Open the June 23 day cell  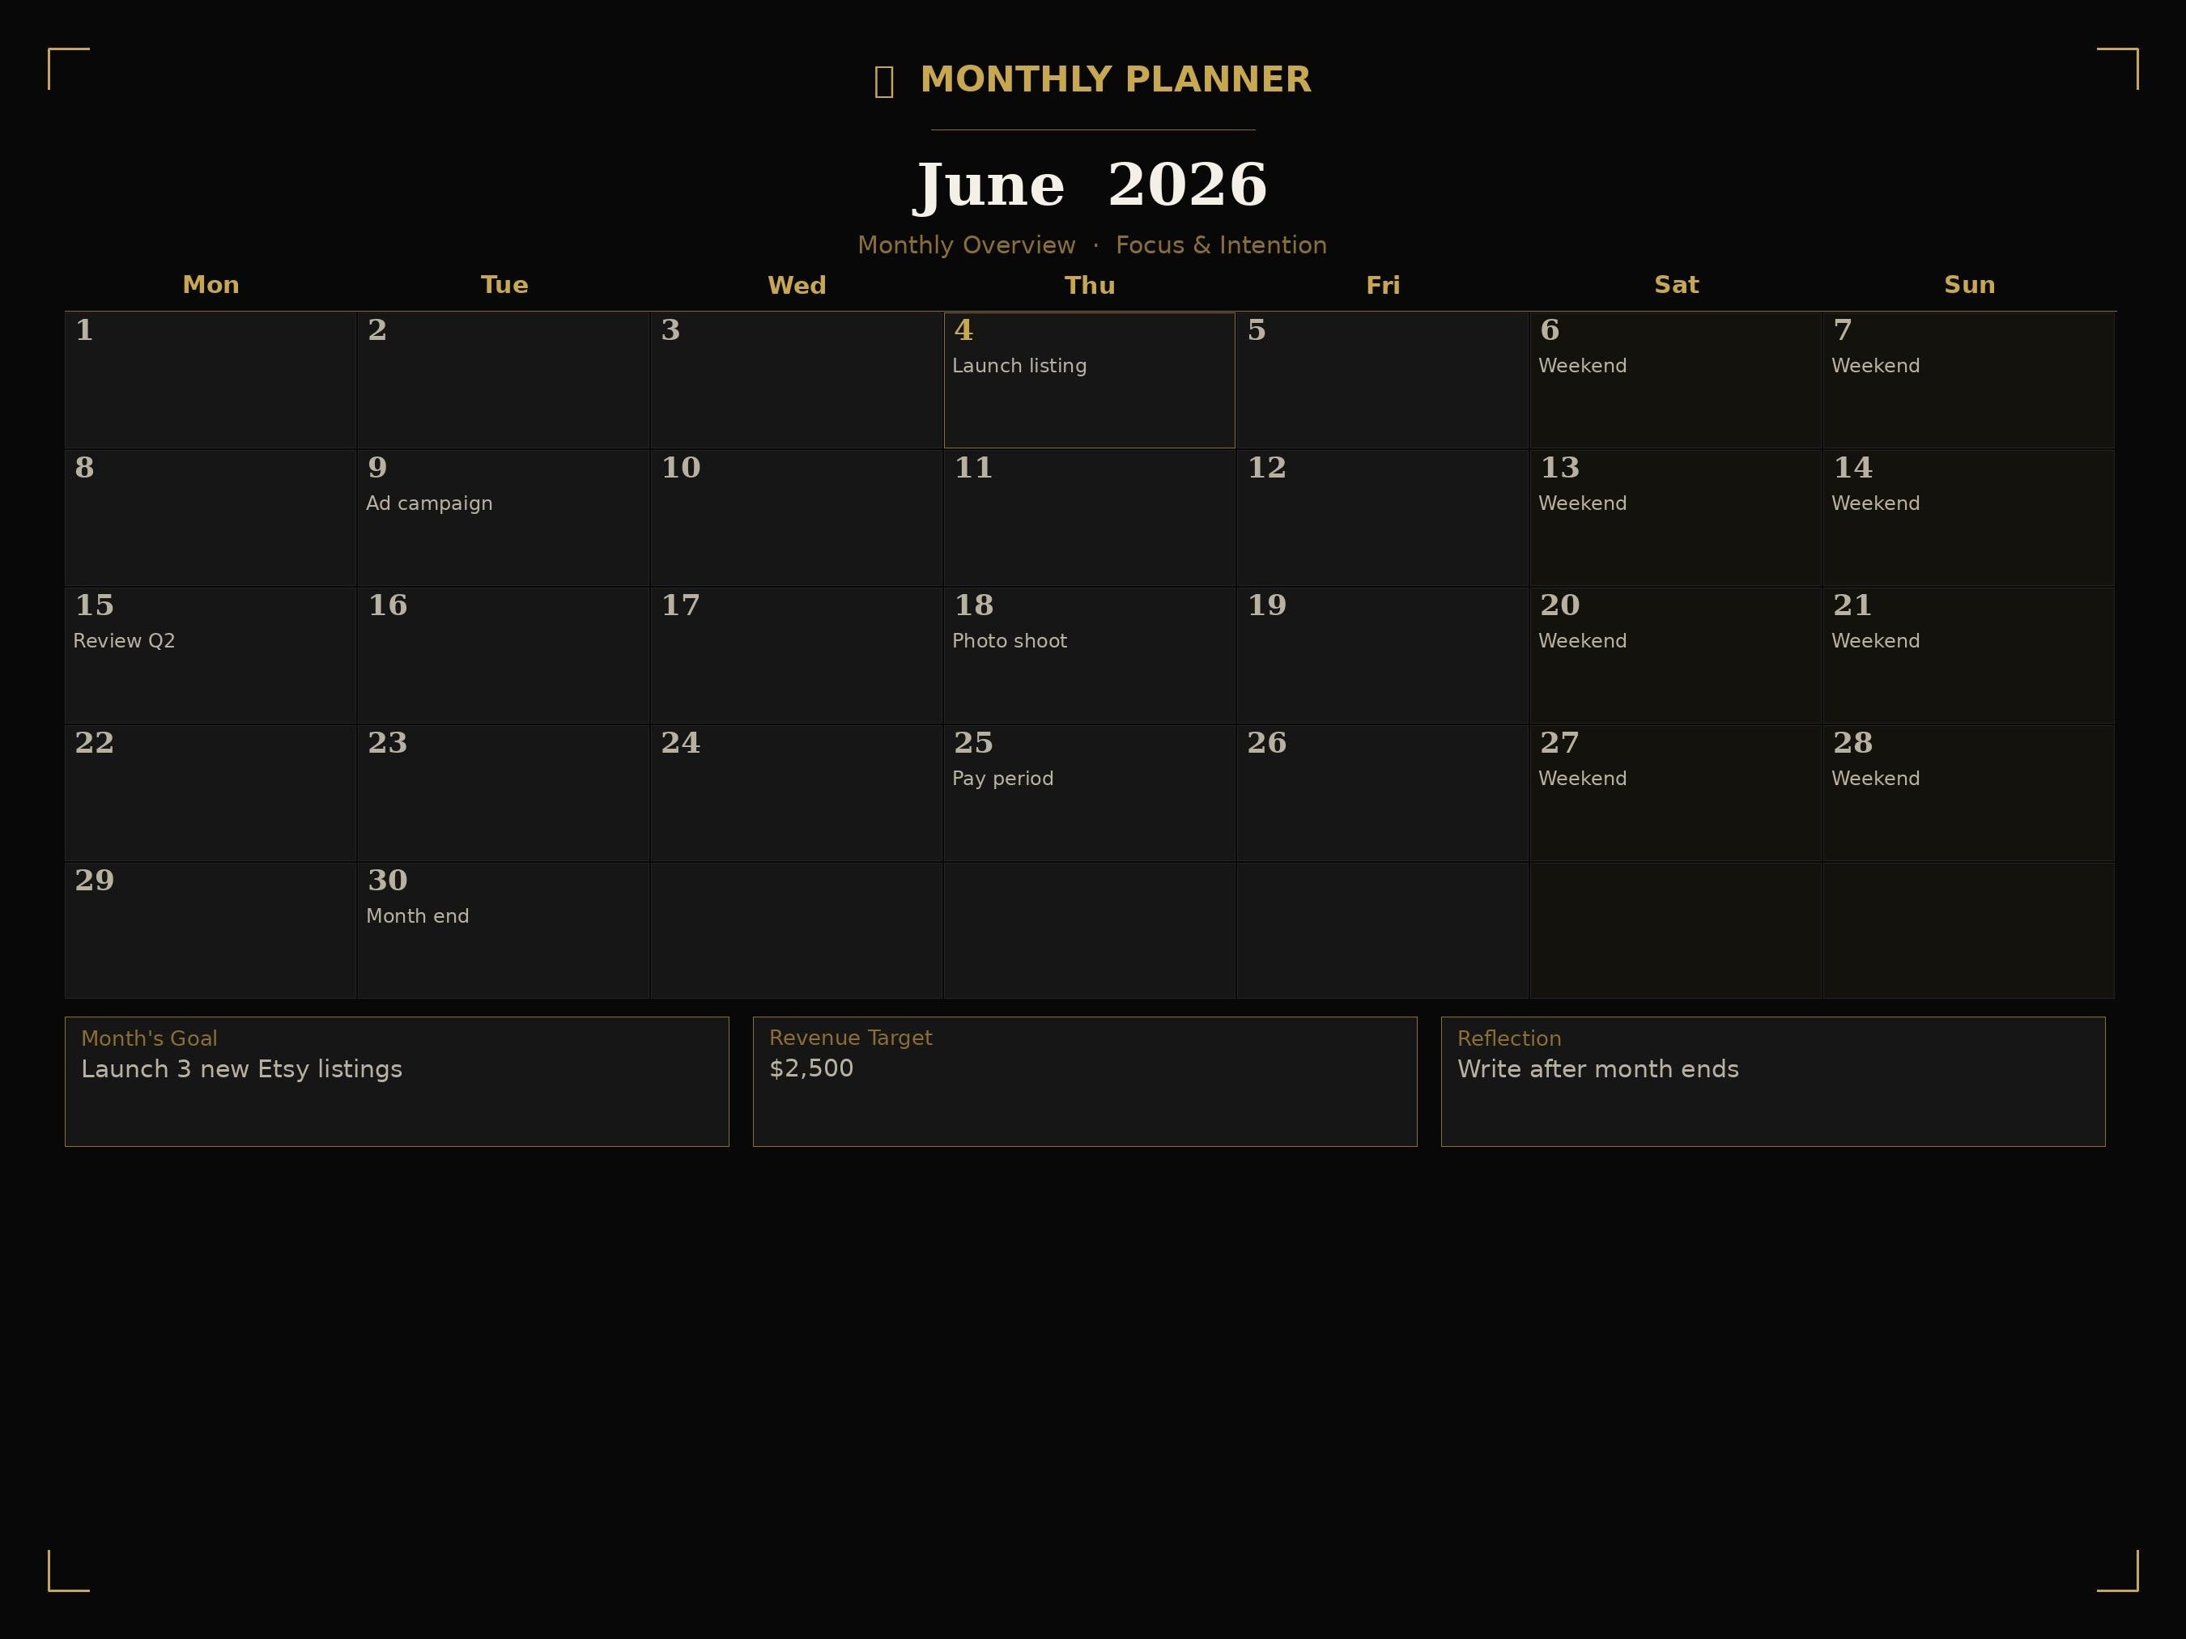tap(503, 793)
